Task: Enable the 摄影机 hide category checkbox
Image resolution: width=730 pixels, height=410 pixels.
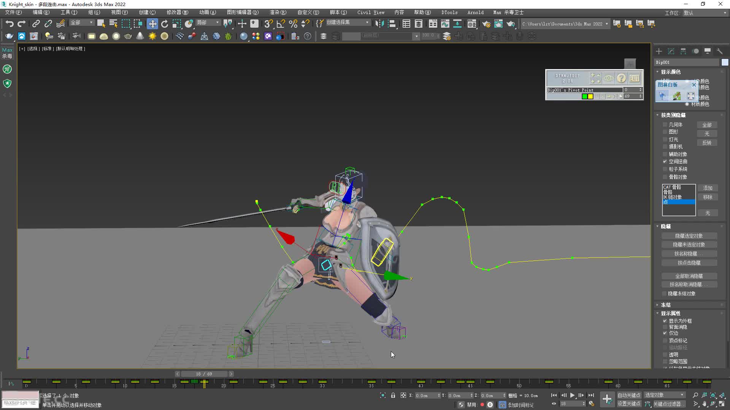Action: [665, 147]
